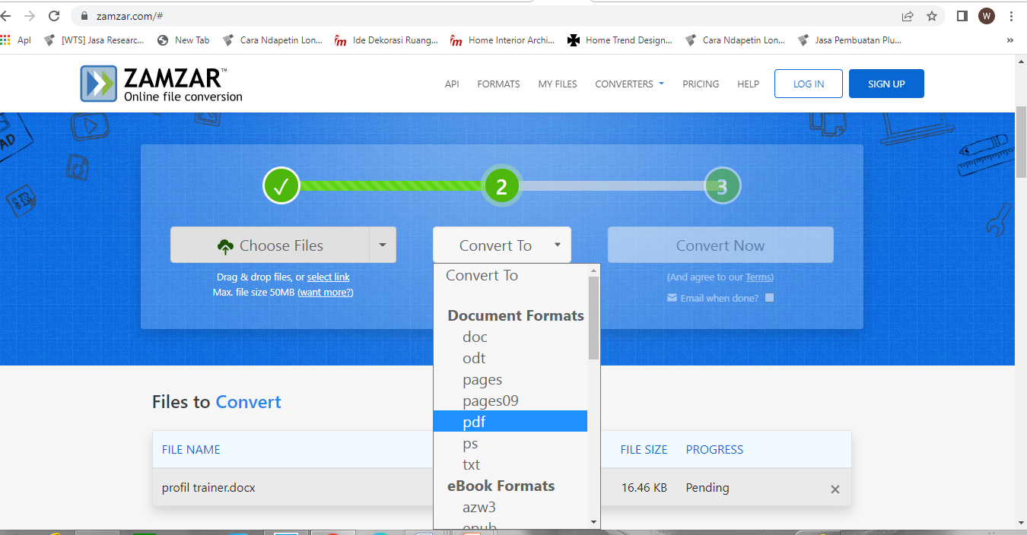This screenshot has width=1027, height=535.
Task: Select ps format option
Action: tap(510, 443)
